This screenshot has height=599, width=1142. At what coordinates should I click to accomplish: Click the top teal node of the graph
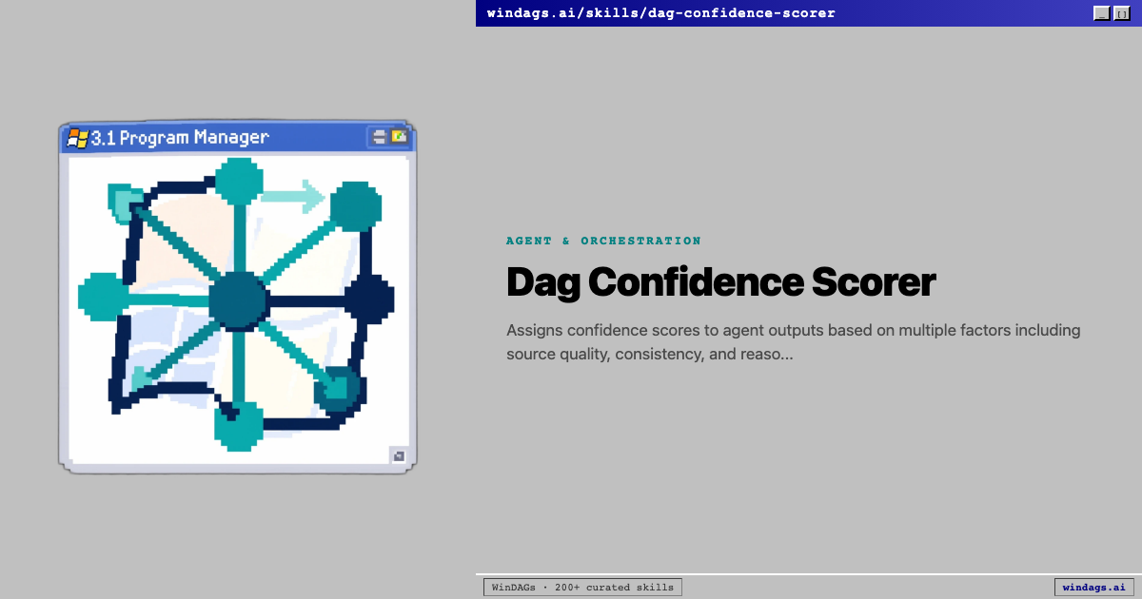pyautogui.click(x=238, y=180)
